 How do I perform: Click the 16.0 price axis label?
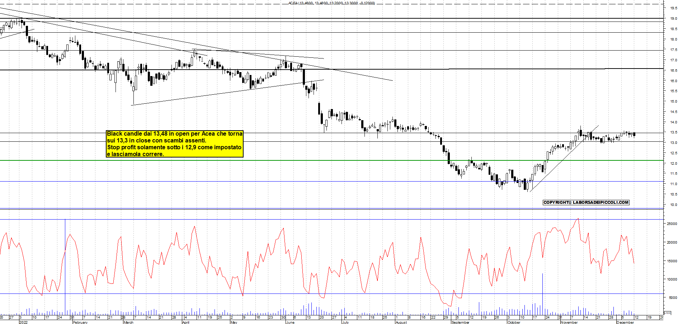coord(673,81)
